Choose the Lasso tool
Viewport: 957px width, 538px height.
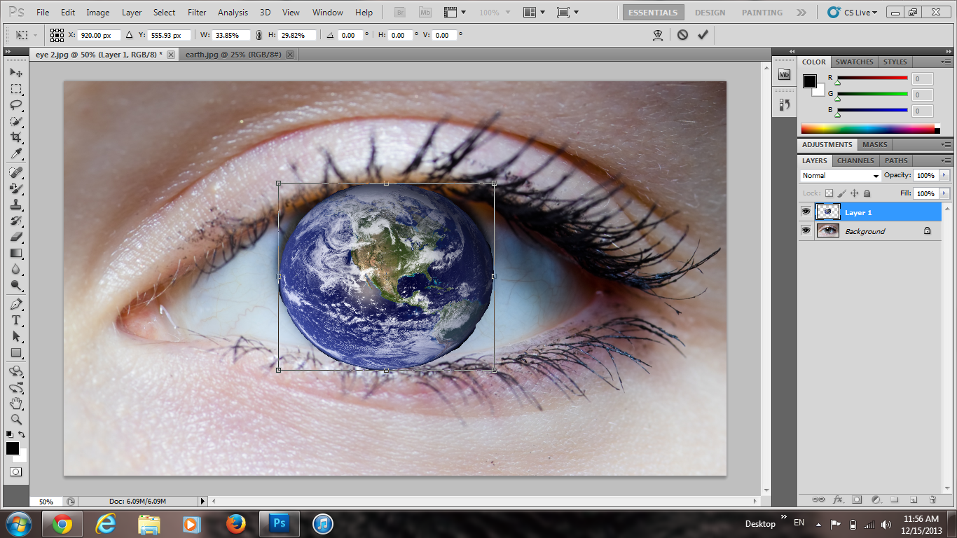(x=15, y=105)
